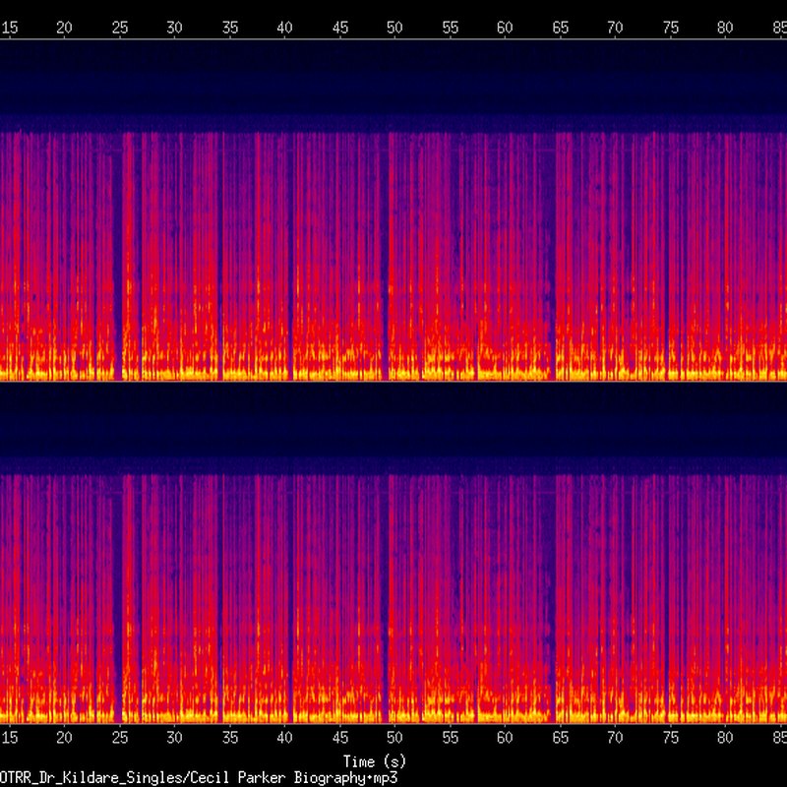Select the file name text 'Cecil Parker Biography.mp3'

pos(292,778)
